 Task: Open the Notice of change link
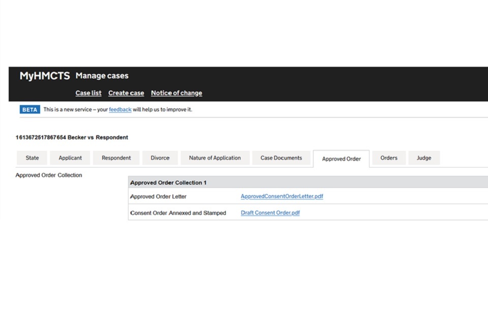click(176, 93)
